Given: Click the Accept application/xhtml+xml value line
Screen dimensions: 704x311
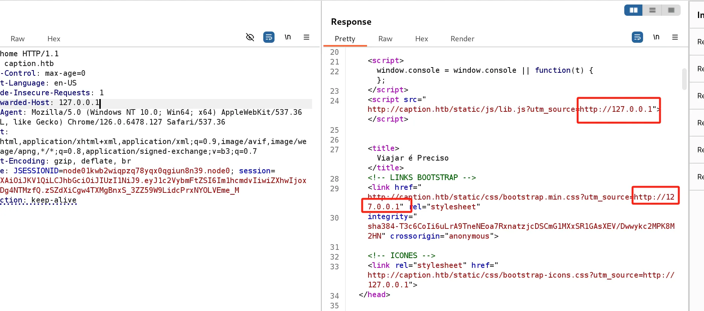Looking at the screenshot, I should click(x=153, y=141).
